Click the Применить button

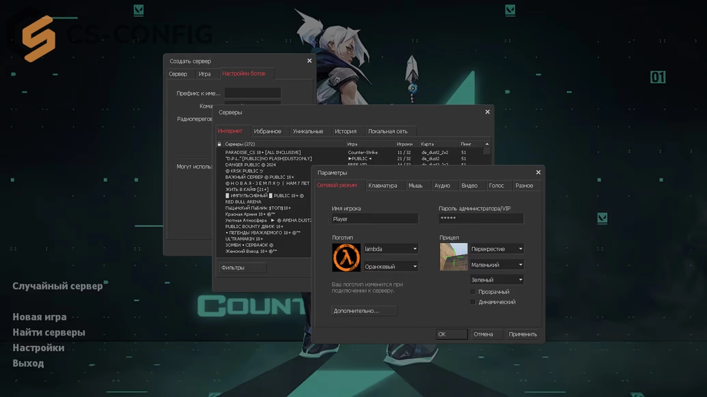click(523, 334)
